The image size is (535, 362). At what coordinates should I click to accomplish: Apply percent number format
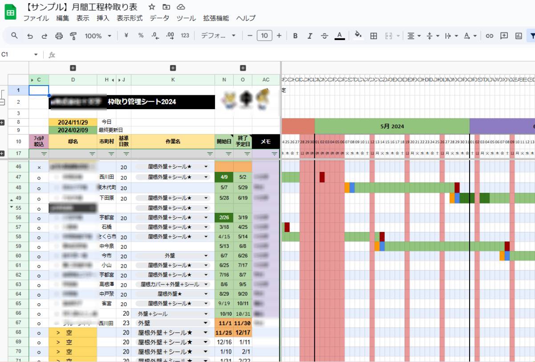(141, 36)
